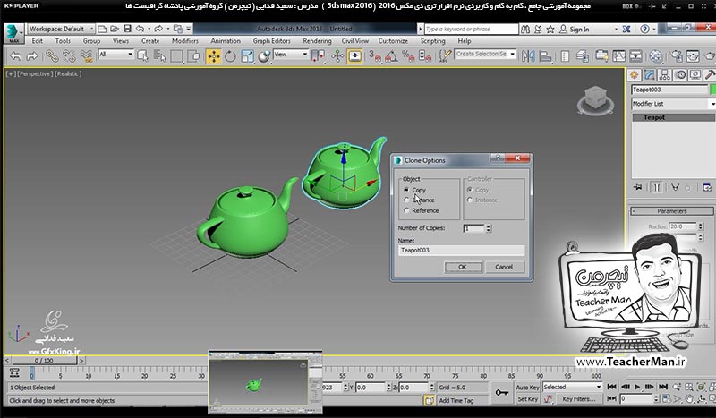The height and width of the screenshot is (418, 716).
Task: Open the Rendering menu
Action: click(317, 41)
